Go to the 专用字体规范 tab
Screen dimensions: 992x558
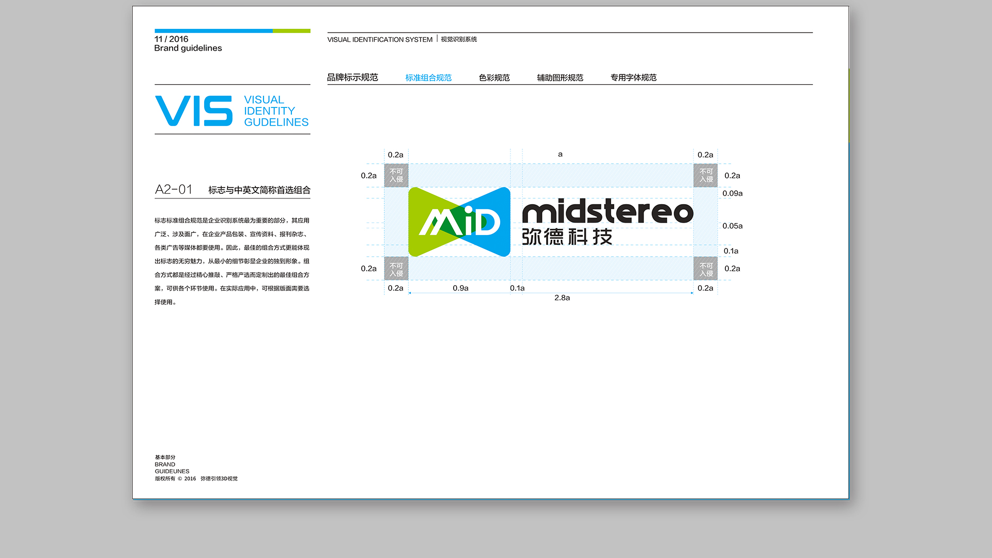tap(633, 78)
